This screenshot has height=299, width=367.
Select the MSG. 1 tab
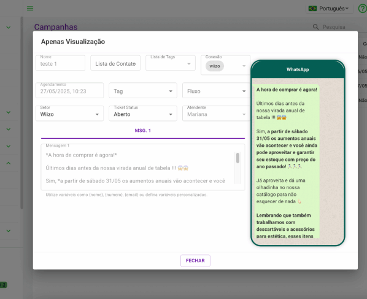[143, 131]
